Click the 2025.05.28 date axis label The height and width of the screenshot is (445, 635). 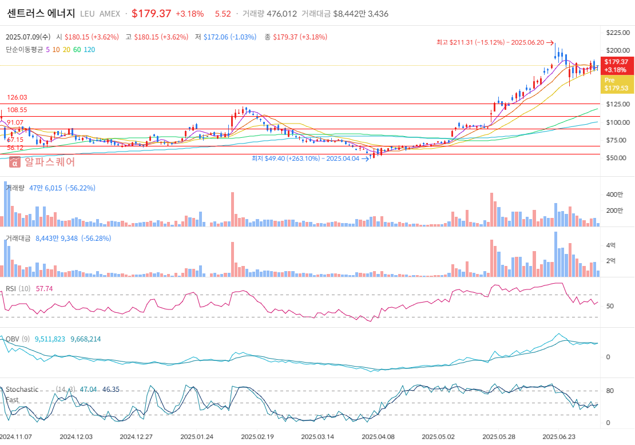499,437
